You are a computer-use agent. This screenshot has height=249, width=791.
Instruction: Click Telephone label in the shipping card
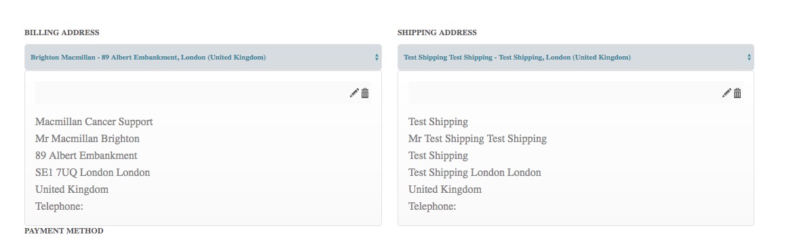tap(432, 206)
